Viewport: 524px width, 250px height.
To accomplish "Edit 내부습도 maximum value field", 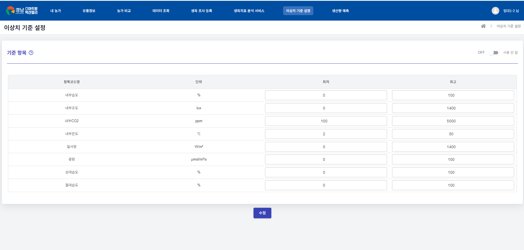I will pos(453,95).
